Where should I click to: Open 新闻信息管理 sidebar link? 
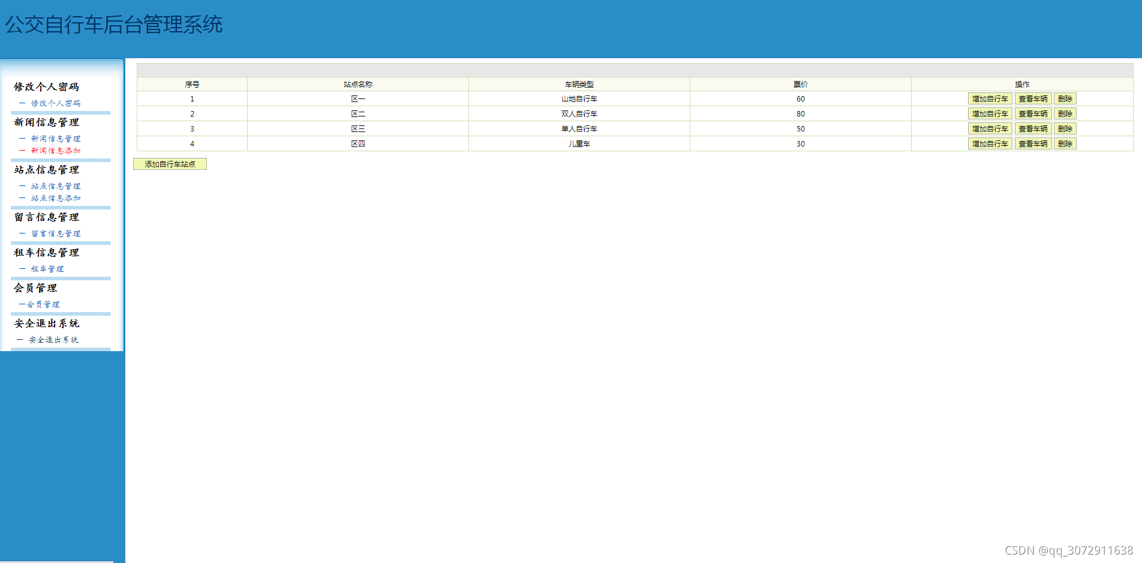(56, 139)
